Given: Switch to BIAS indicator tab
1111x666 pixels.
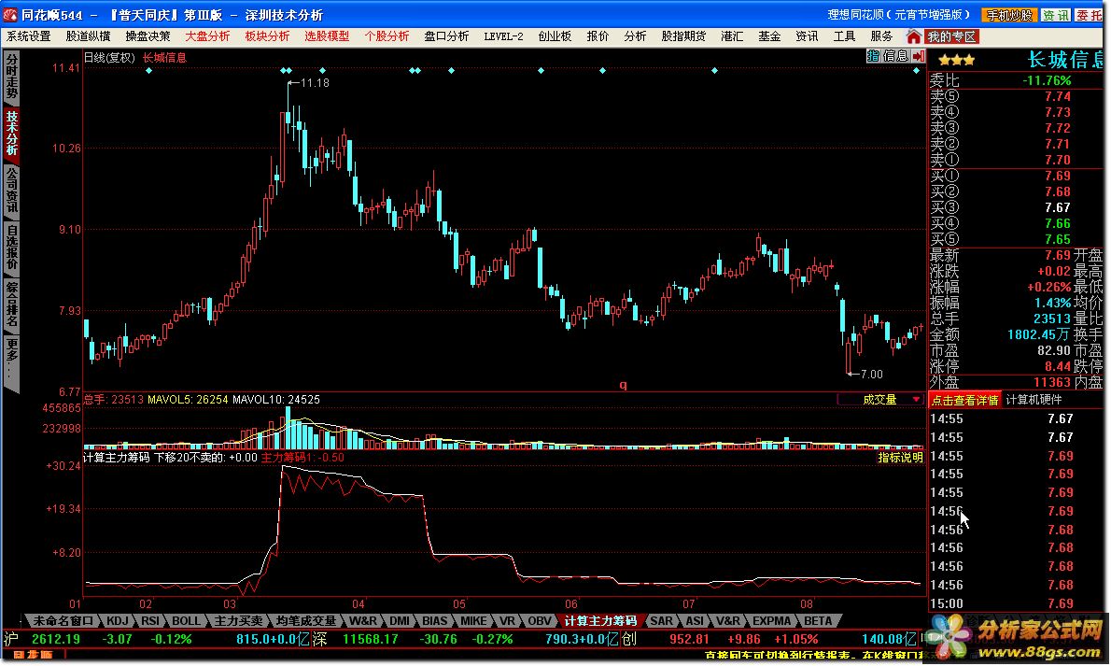Looking at the screenshot, I should pos(434,620).
